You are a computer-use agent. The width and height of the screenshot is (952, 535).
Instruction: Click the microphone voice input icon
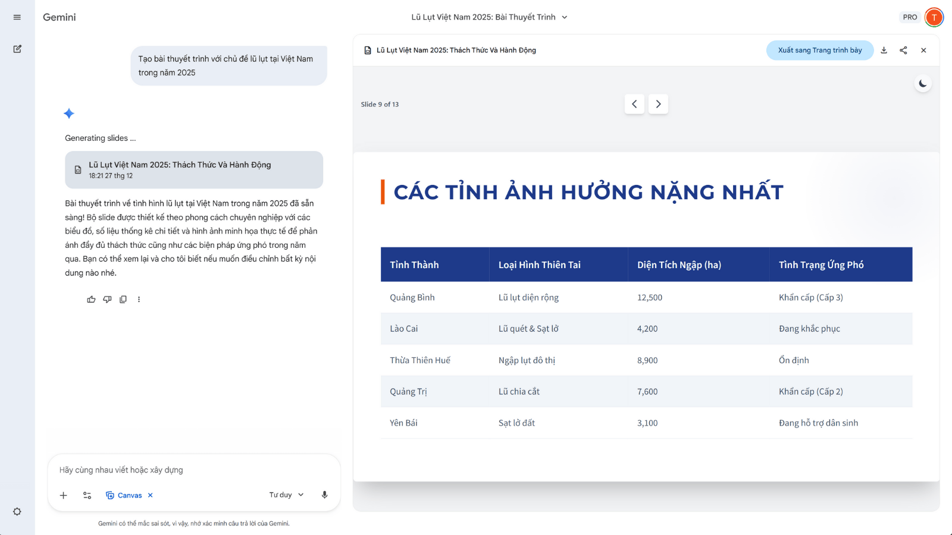click(x=324, y=495)
